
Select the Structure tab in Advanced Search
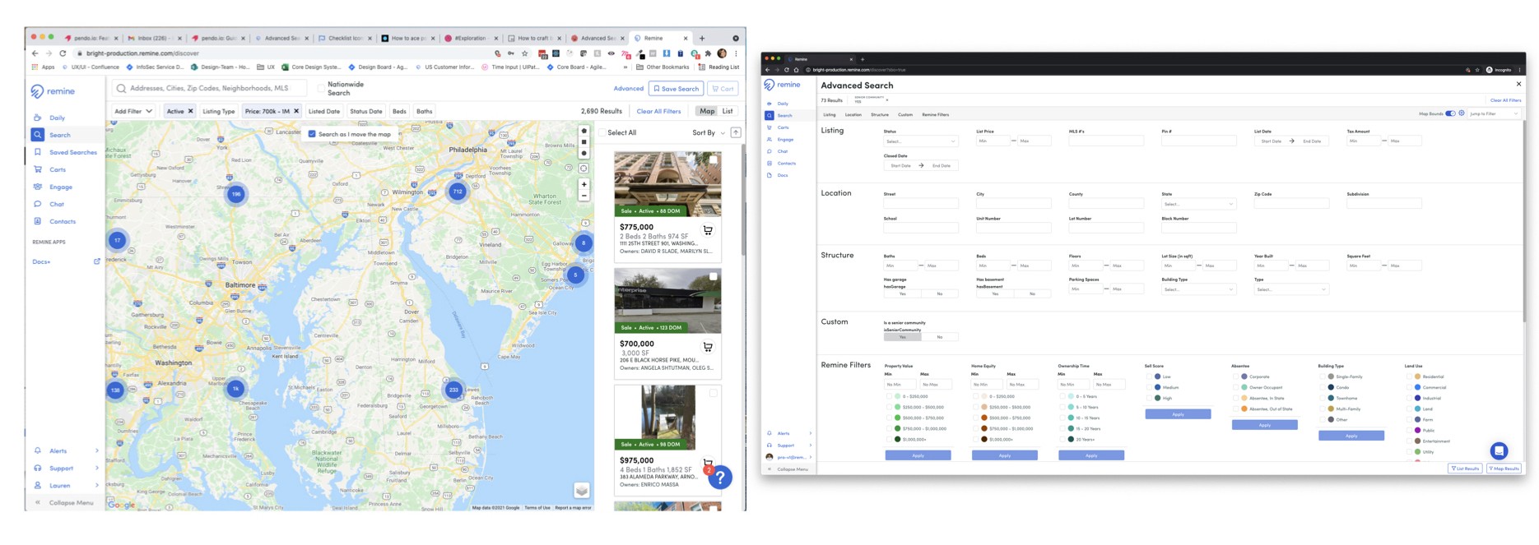coord(880,114)
